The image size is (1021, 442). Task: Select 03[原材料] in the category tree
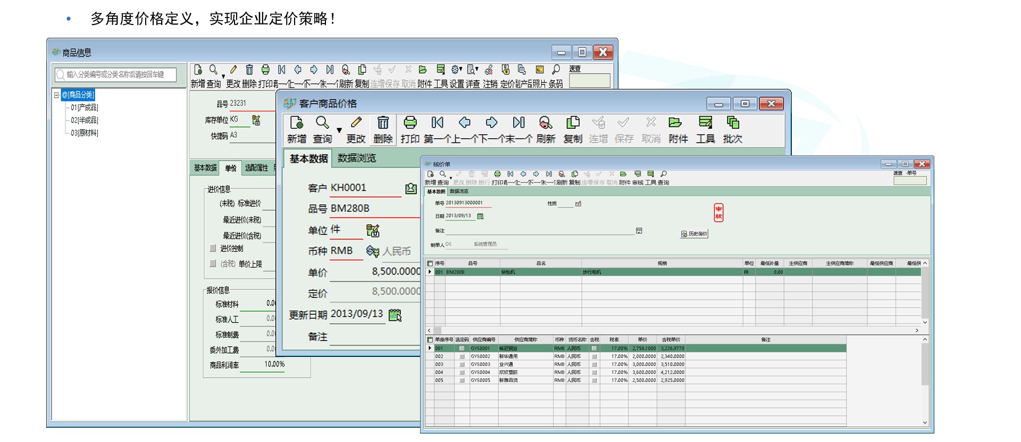[x=85, y=133]
